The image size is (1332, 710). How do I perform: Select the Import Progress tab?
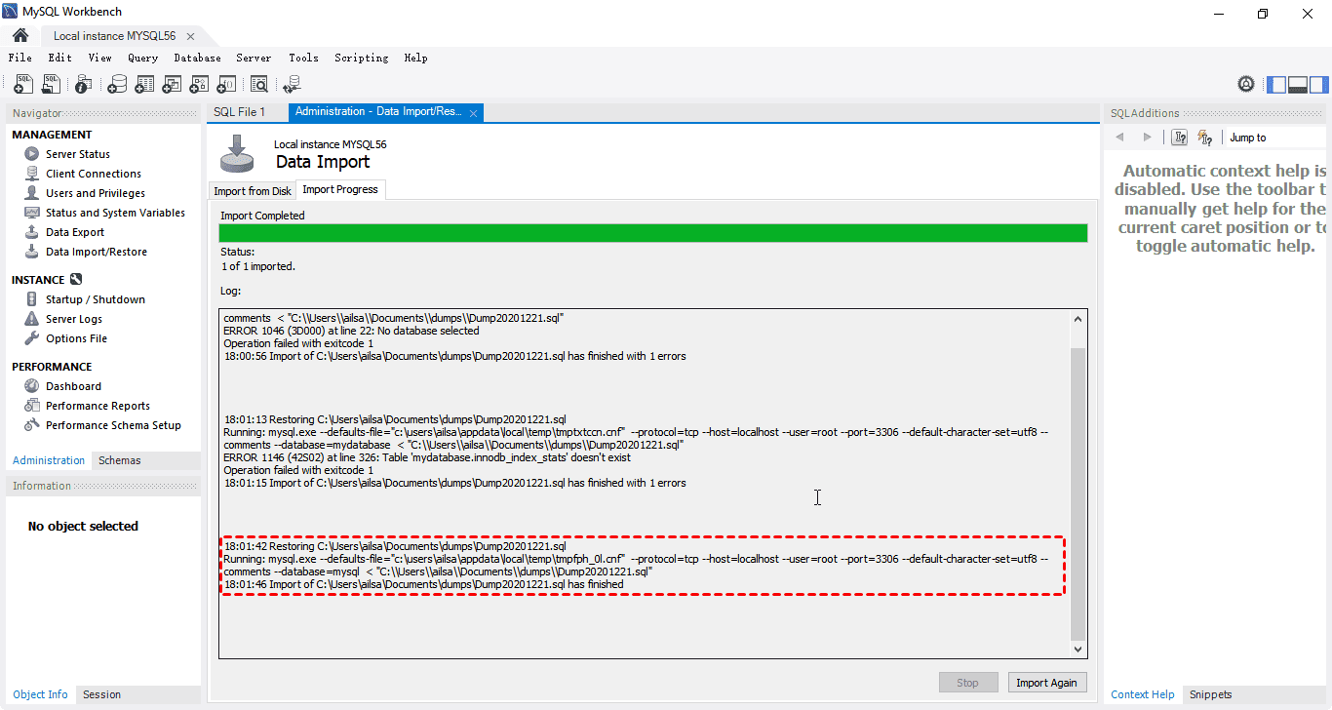click(x=340, y=189)
